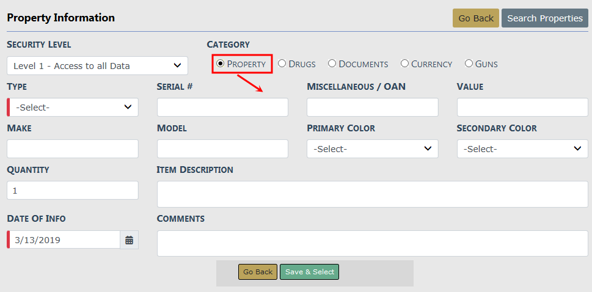Click the Item Description text area
Image resolution: width=592 pixels, height=292 pixels.
coord(372,194)
